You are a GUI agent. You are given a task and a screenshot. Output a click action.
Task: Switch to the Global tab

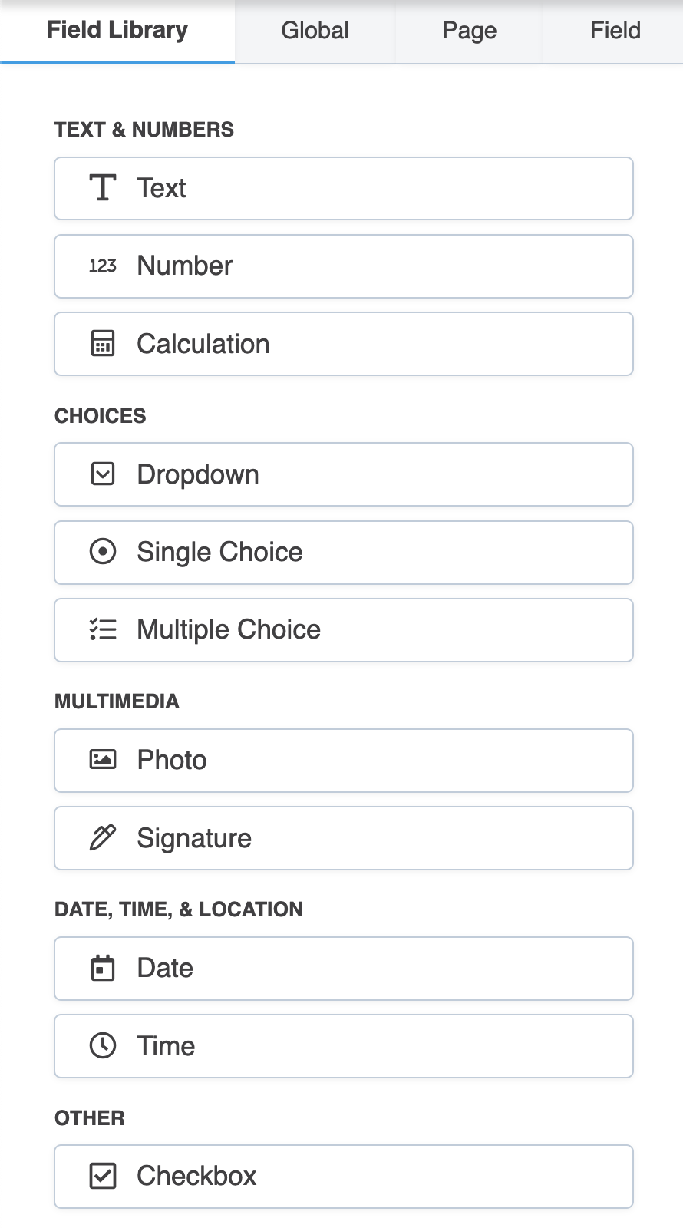pyautogui.click(x=315, y=31)
